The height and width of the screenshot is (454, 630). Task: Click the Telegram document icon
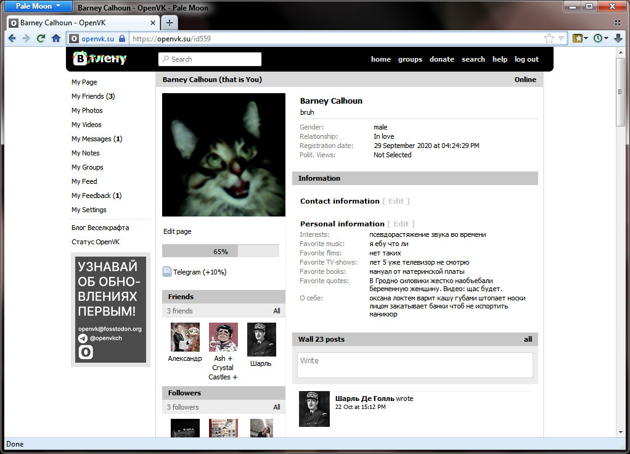167,272
